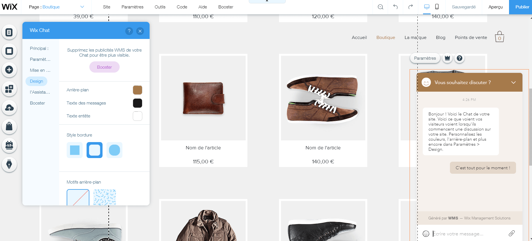Viewport: 532px width, 241px height.
Task: Open the Store shopping bag sidebar icon
Action: coord(9,126)
